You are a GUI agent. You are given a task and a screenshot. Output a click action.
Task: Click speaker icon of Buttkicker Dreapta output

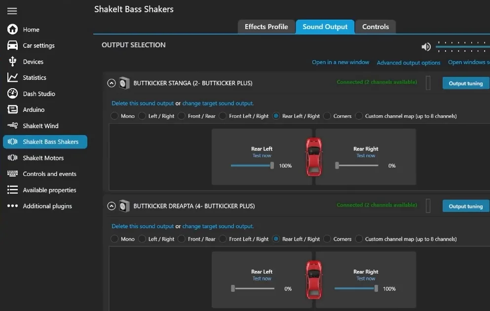point(124,206)
